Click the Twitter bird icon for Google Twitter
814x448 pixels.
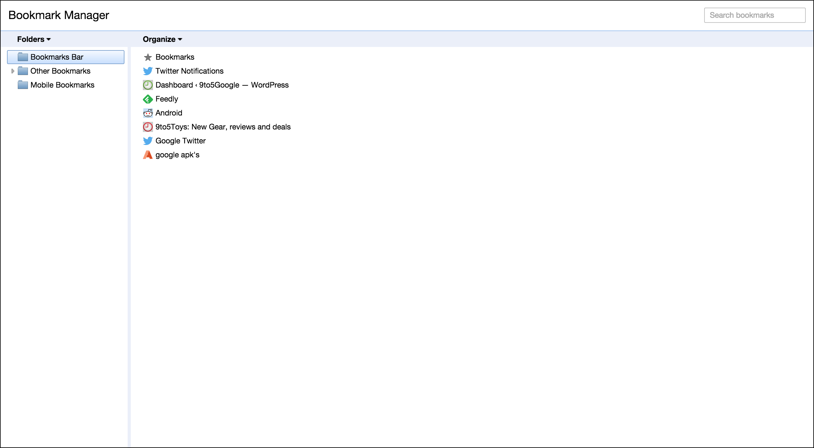tap(148, 141)
